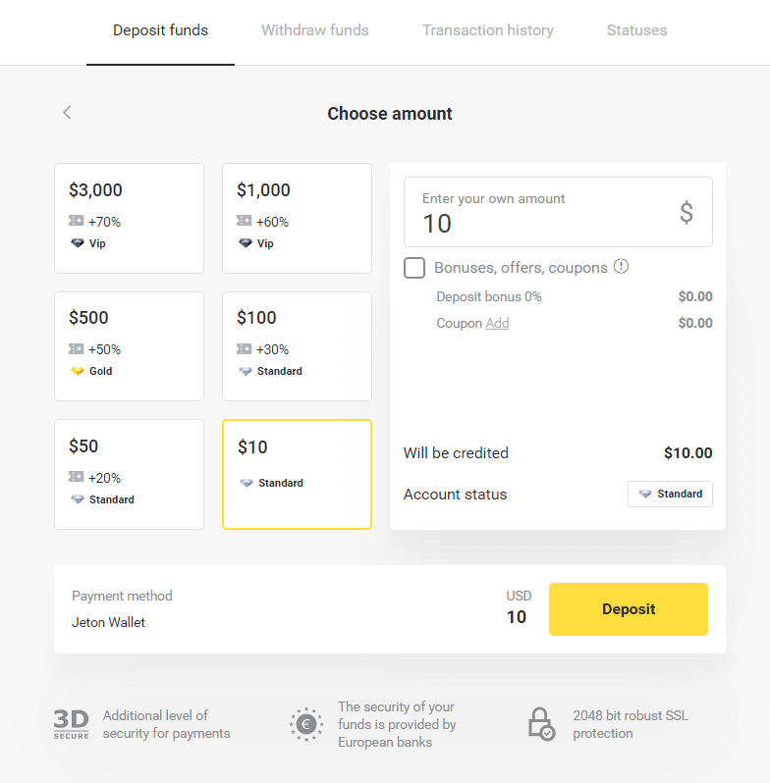Click the +70% bonus ticket icon
Image resolution: width=770 pixels, height=783 pixels.
[77, 222]
